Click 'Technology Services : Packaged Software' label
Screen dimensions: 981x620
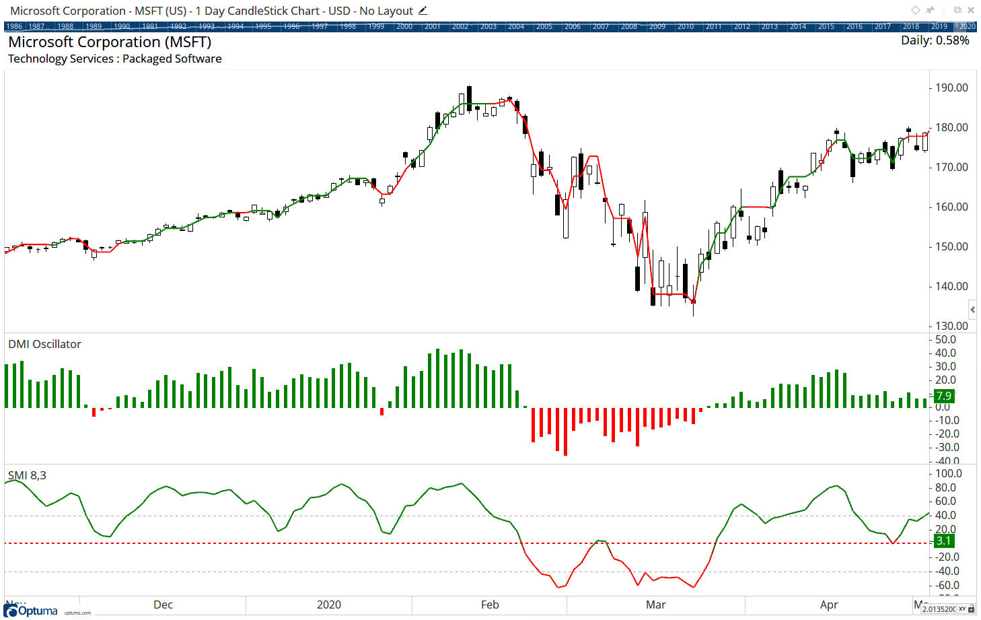[x=115, y=59]
